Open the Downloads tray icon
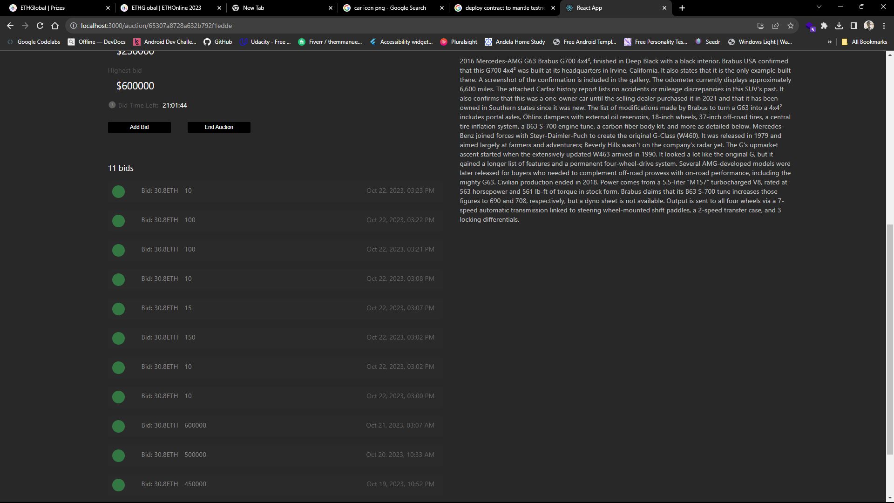The width and height of the screenshot is (894, 503). tap(839, 26)
